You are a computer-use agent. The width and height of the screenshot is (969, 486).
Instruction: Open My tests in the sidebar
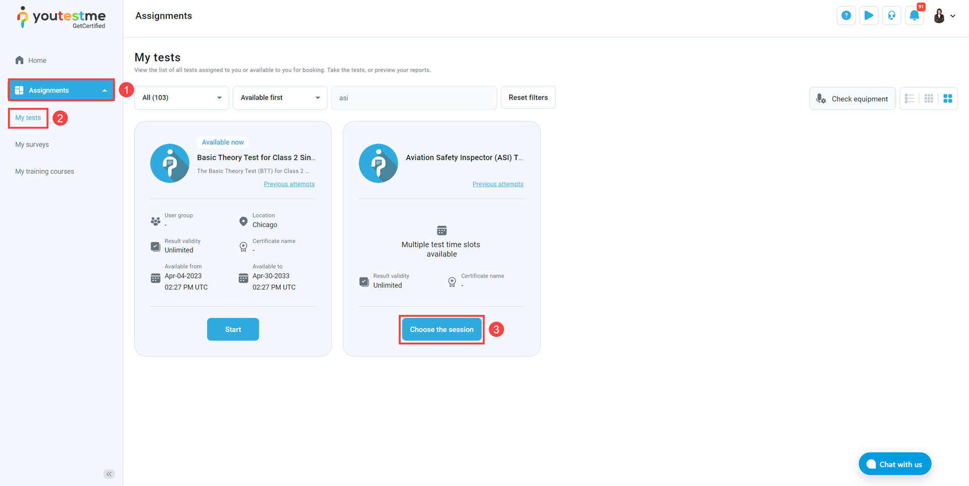[28, 118]
